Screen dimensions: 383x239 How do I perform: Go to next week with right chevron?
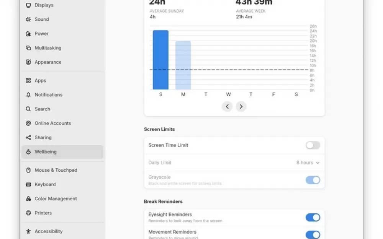pyautogui.click(x=241, y=107)
